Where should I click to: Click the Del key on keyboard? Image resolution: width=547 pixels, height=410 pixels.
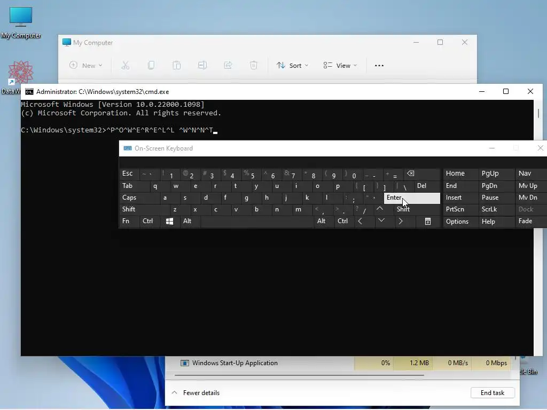[427, 186]
